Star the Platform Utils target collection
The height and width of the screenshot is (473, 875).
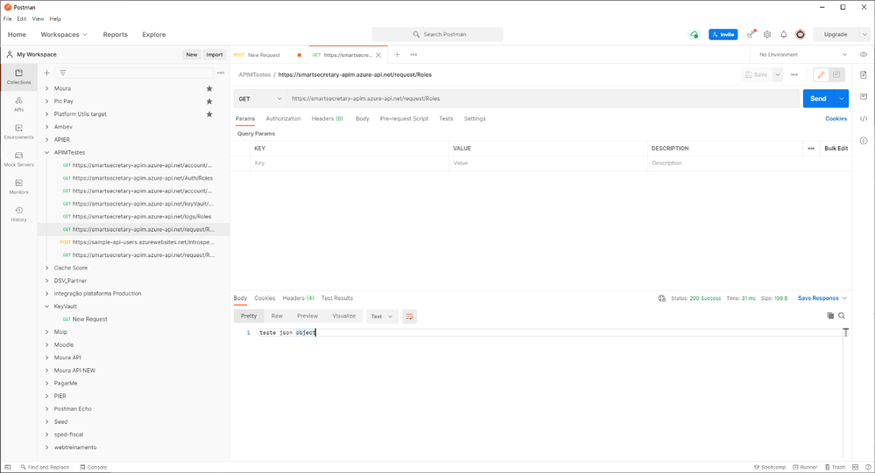point(209,115)
